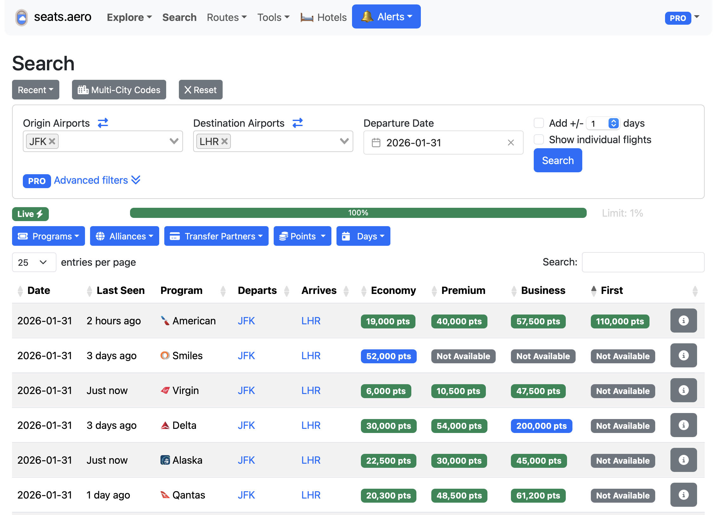Click the Departure Date field
The image size is (718, 515).
[443, 143]
